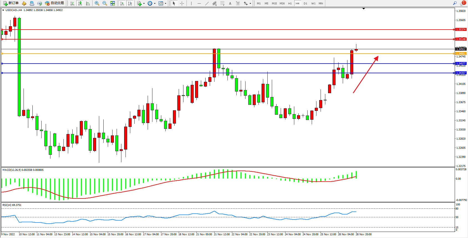Switch to M15 timeframe
The height and width of the screenshot is (238, 468).
[274, 3]
